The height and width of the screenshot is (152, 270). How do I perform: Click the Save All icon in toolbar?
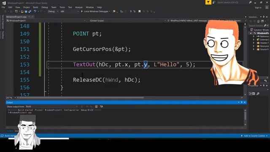(30, 11)
